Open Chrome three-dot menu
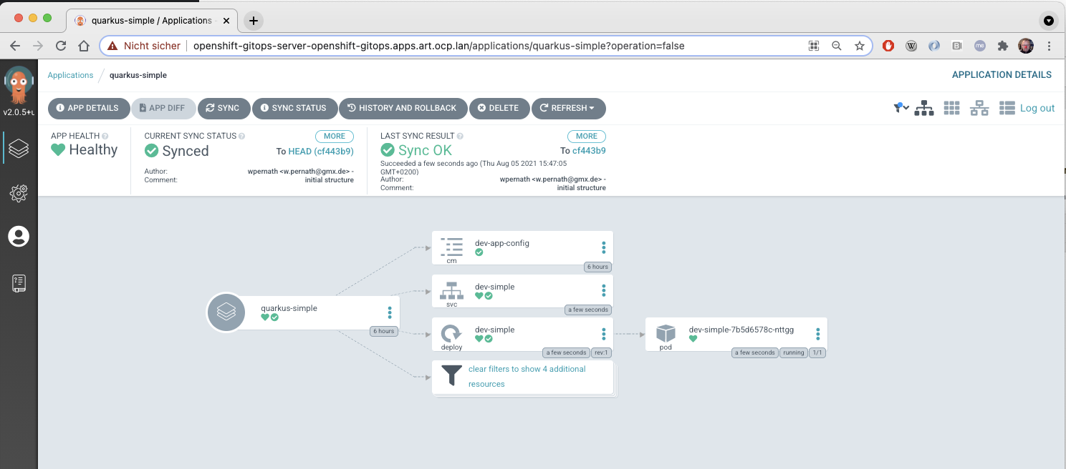 pos(1049,46)
